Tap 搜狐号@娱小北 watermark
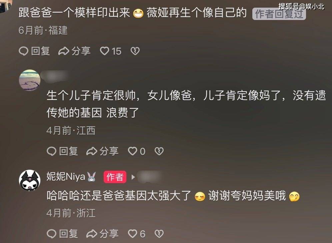332x243 pixels. pyautogui.click(x=301, y=6)
